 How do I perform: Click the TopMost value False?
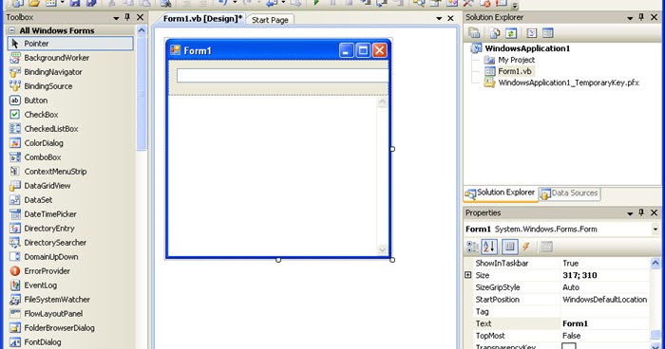[x=605, y=336]
